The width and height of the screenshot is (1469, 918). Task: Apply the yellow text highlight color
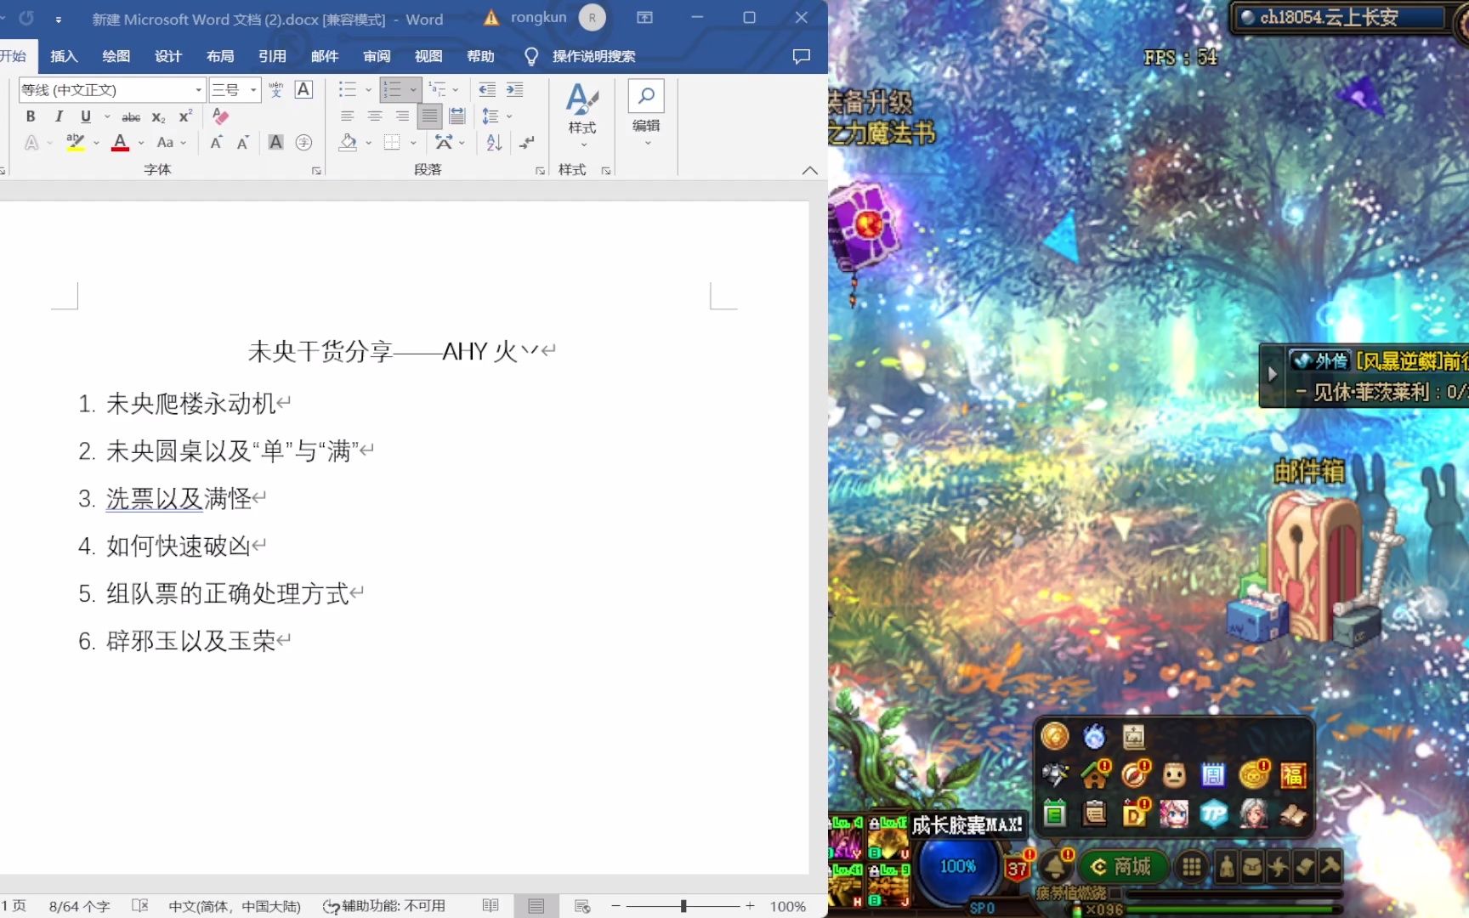point(76,143)
